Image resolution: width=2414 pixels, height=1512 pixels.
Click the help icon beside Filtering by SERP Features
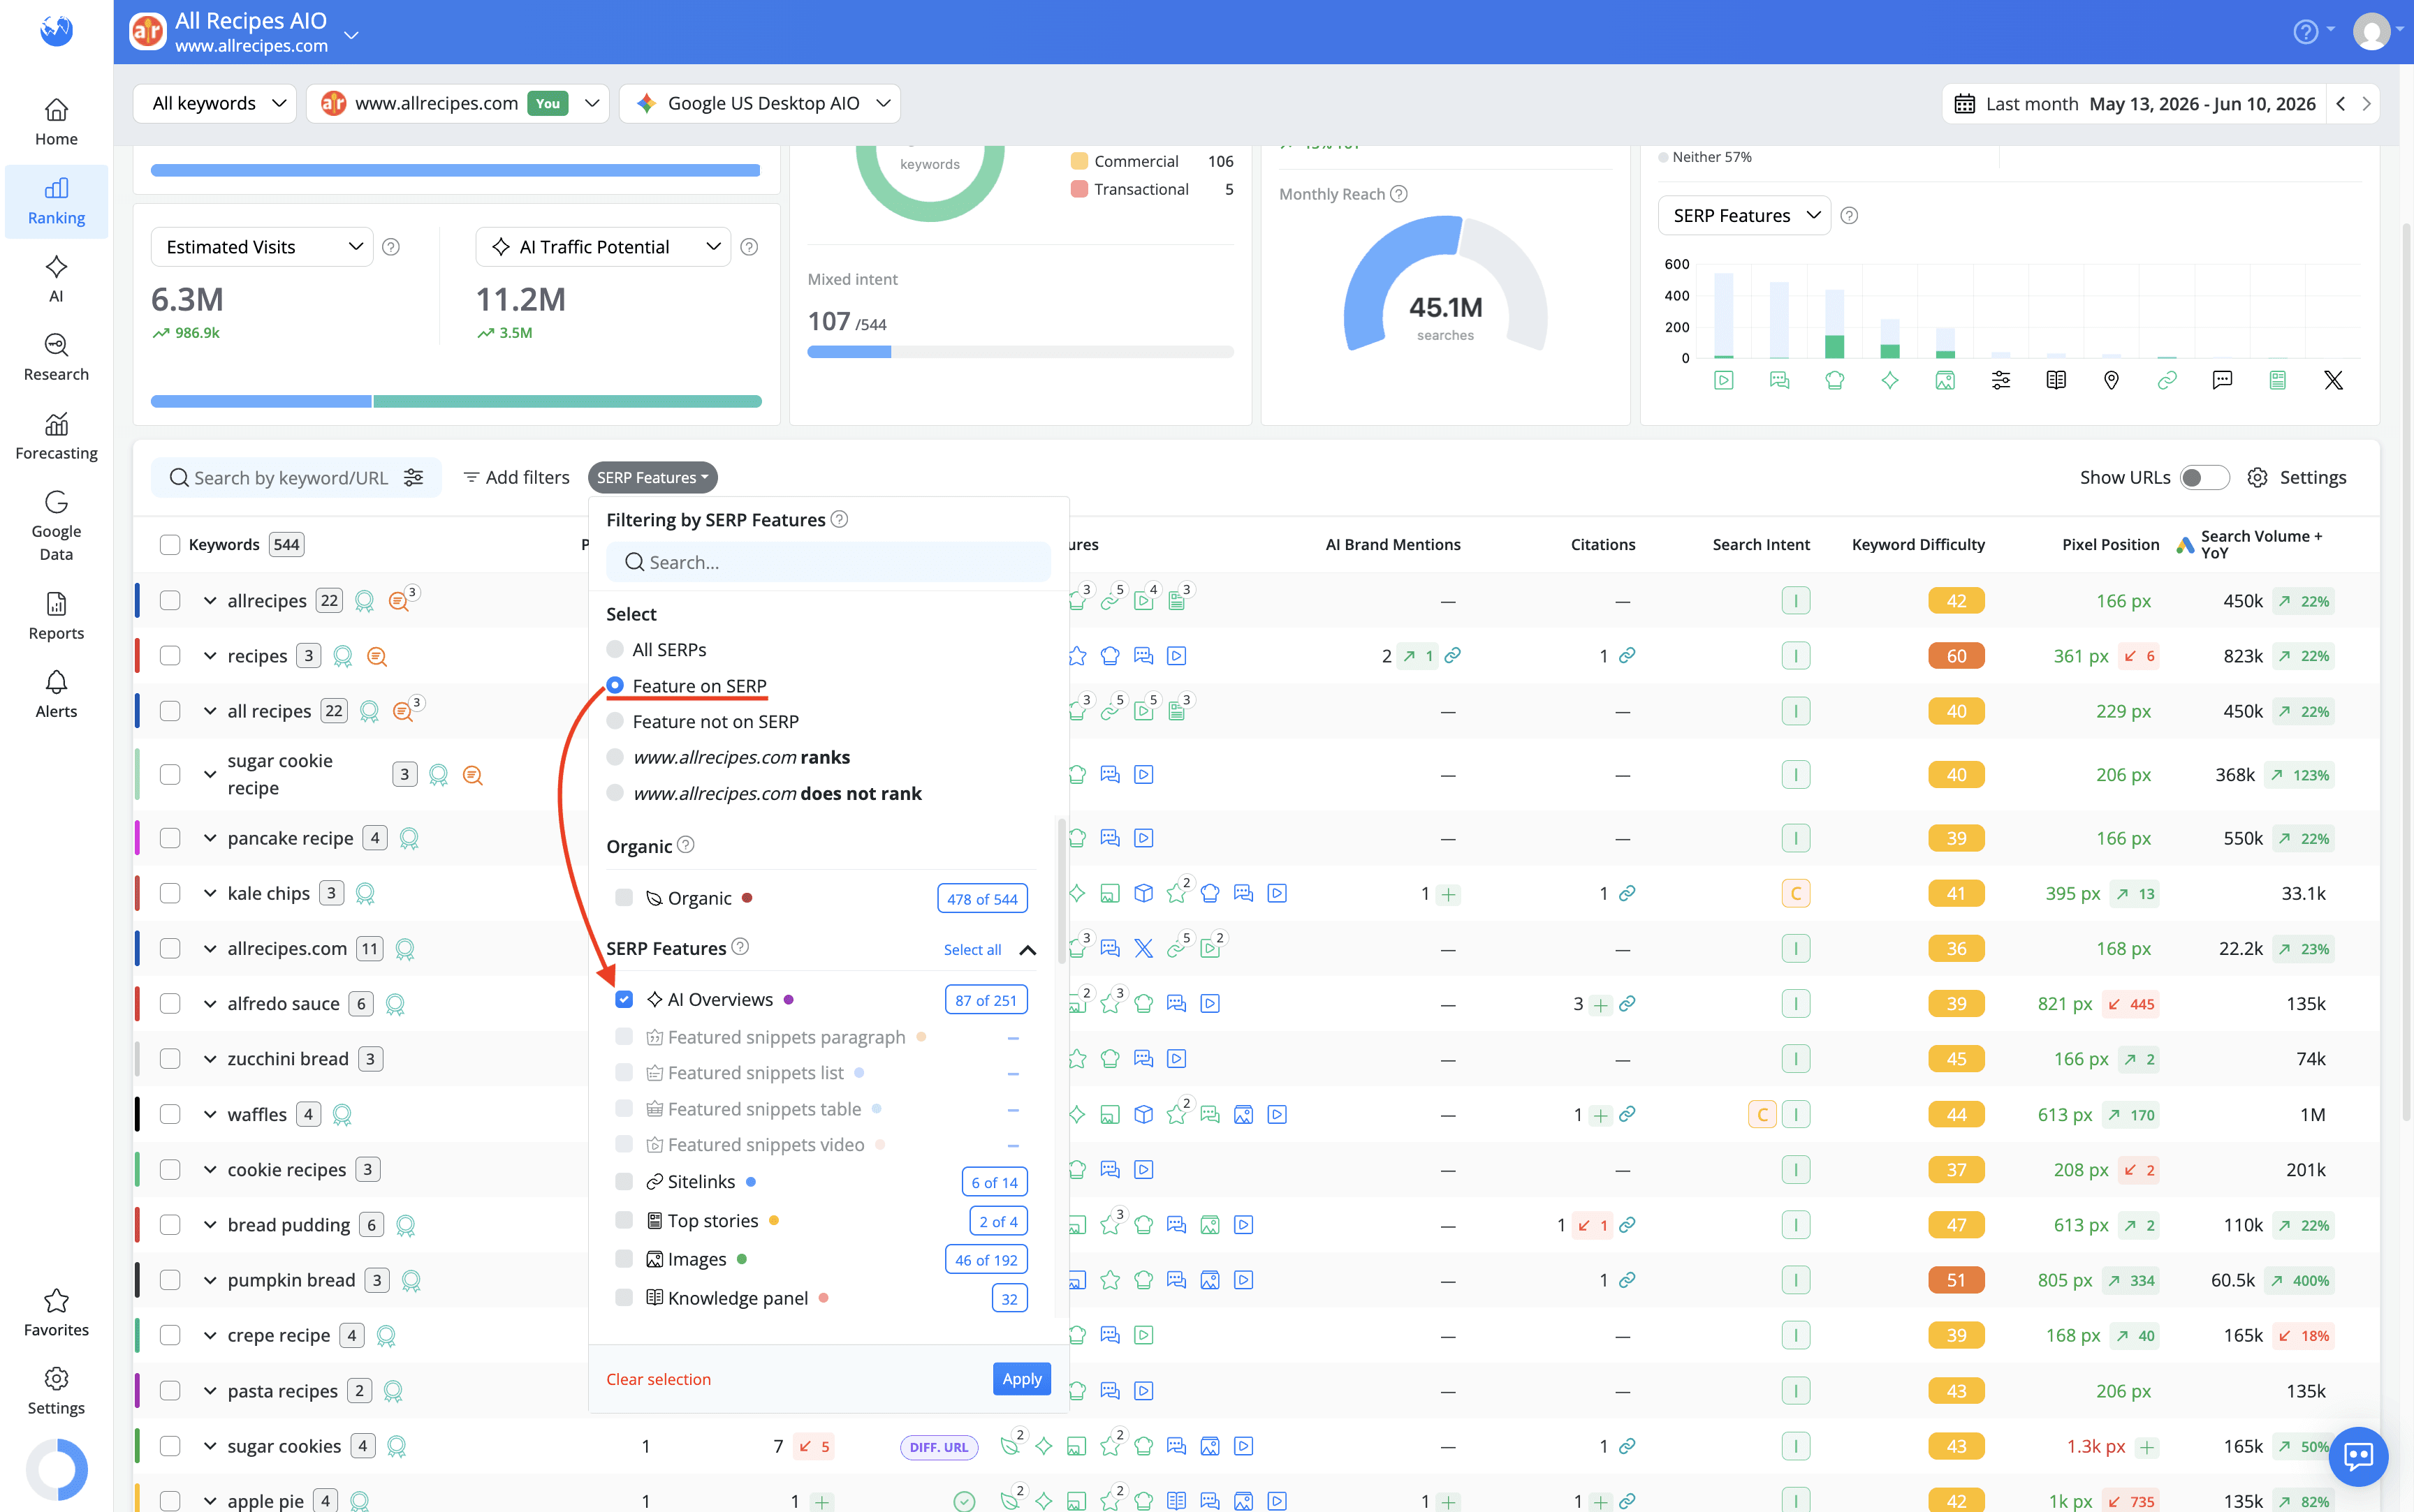tap(840, 519)
